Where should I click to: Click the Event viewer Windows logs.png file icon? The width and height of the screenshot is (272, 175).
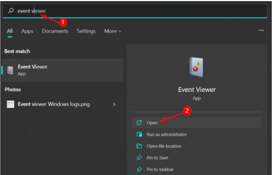11,104
